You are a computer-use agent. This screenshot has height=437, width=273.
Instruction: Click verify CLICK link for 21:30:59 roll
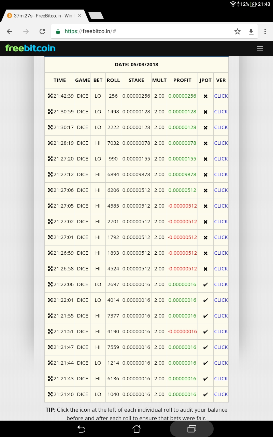221,112
